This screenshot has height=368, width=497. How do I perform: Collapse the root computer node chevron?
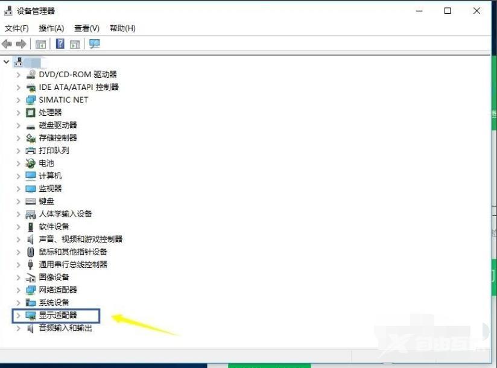5,62
